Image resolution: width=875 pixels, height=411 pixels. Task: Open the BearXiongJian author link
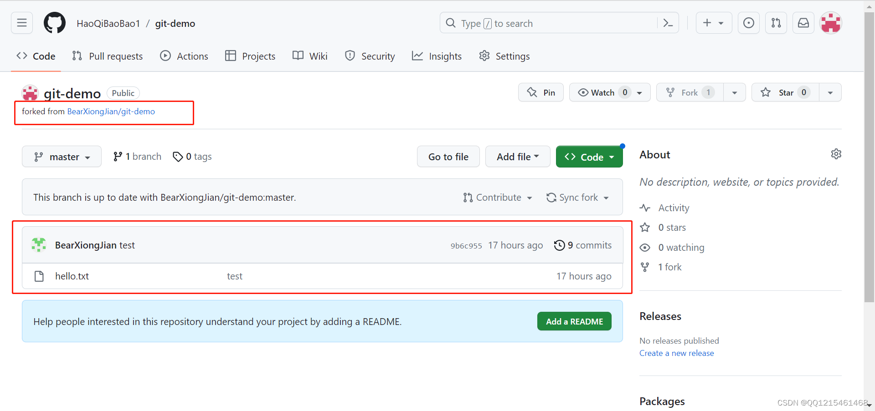click(x=86, y=245)
